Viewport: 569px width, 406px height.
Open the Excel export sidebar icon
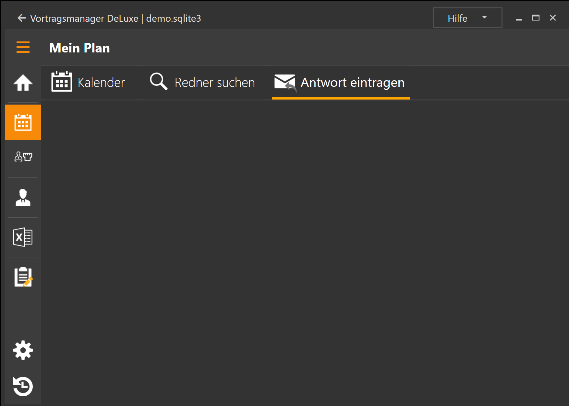(x=23, y=237)
